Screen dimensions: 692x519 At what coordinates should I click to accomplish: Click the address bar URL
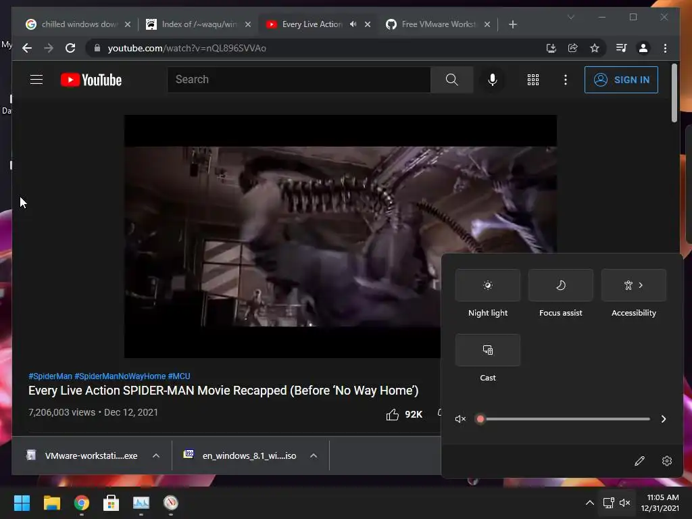tap(187, 48)
